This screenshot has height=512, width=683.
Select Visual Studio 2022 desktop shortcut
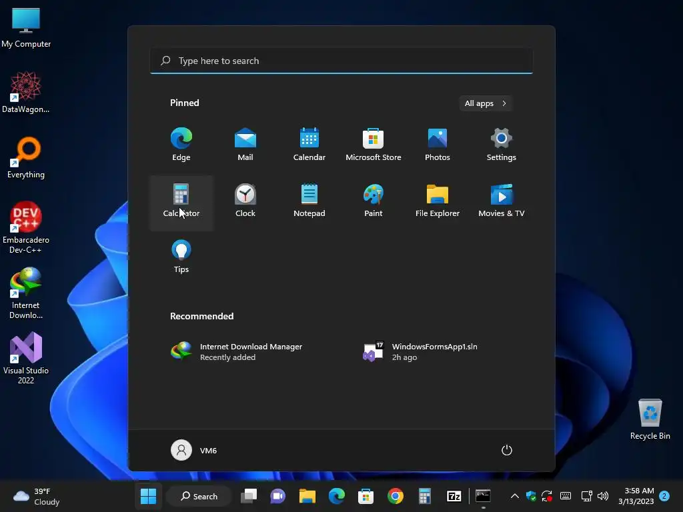click(26, 358)
